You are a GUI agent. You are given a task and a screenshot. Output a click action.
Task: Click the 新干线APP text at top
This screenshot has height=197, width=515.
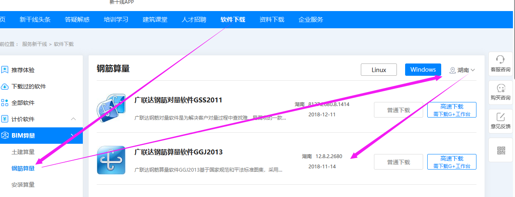122,2
